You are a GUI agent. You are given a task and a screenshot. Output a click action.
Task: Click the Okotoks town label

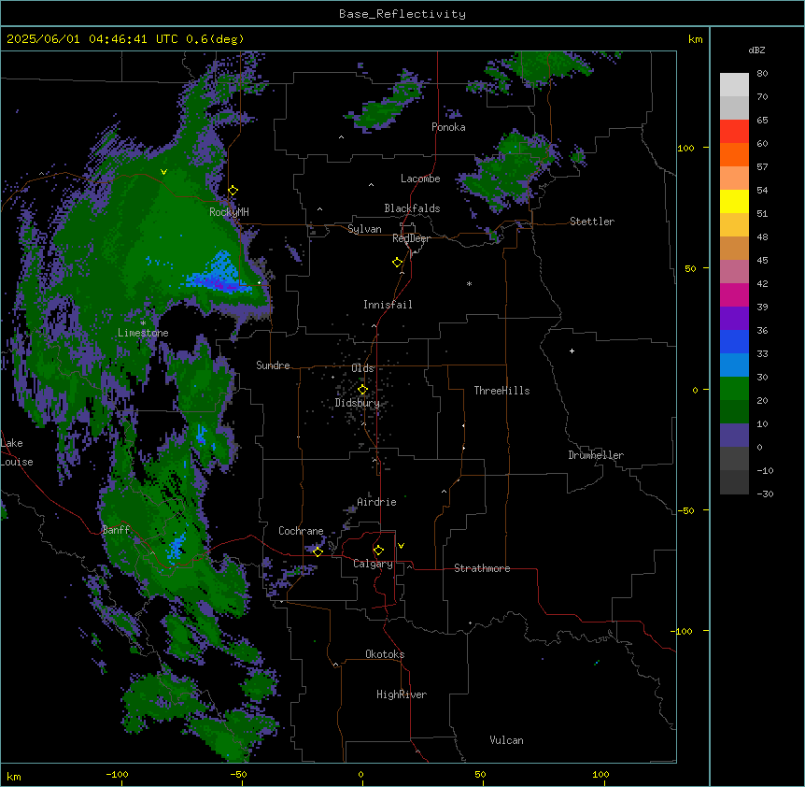pyautogui.click(x=385, y=654)
